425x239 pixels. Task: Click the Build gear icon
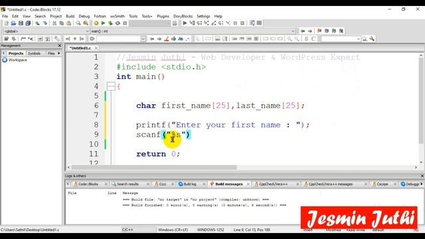coord(96,23)
